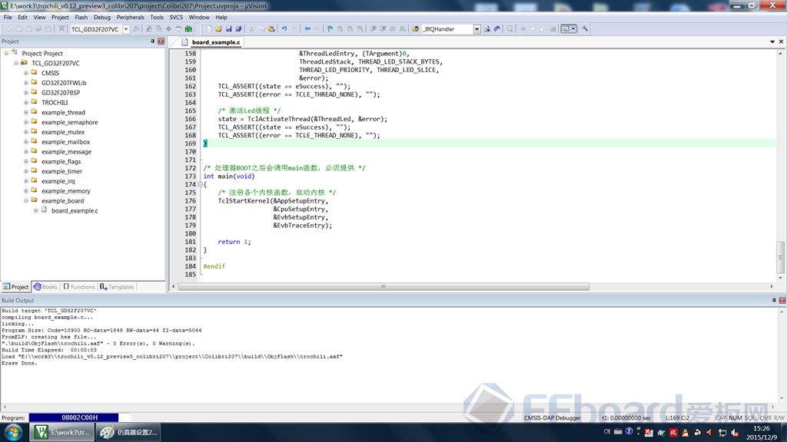Collapse the example_board folder
The image size is (787, 442).
[x=25, y=201]
